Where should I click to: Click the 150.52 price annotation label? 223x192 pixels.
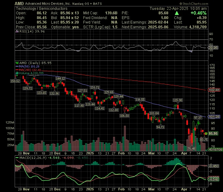(15, 81)
